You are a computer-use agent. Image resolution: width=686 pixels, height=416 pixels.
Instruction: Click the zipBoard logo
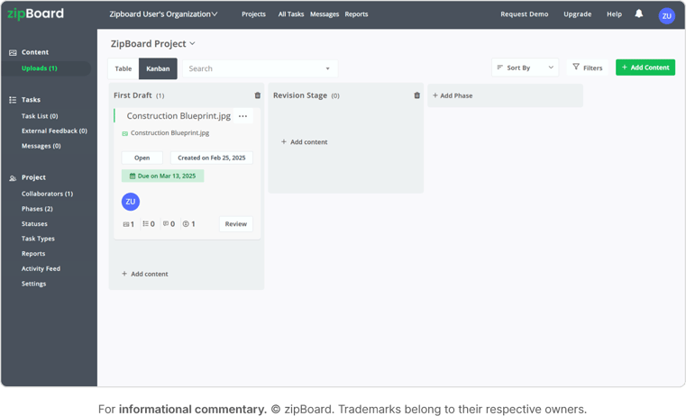(35, 14)
